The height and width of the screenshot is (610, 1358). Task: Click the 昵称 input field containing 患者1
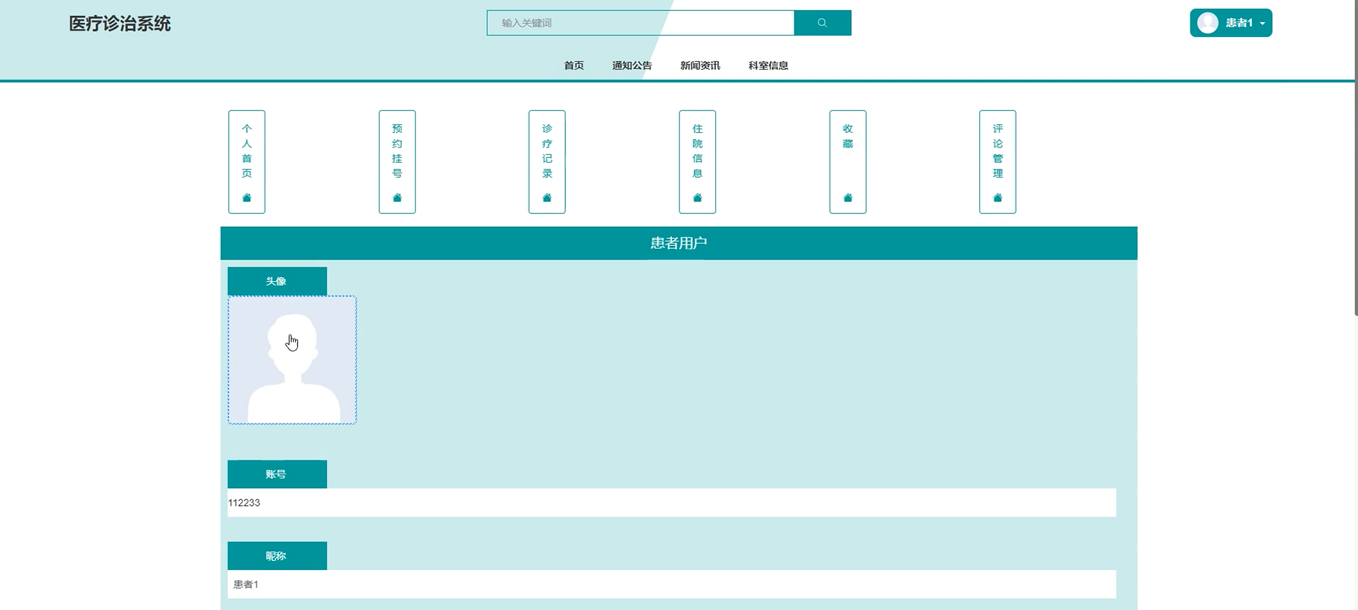pos(671,584)
